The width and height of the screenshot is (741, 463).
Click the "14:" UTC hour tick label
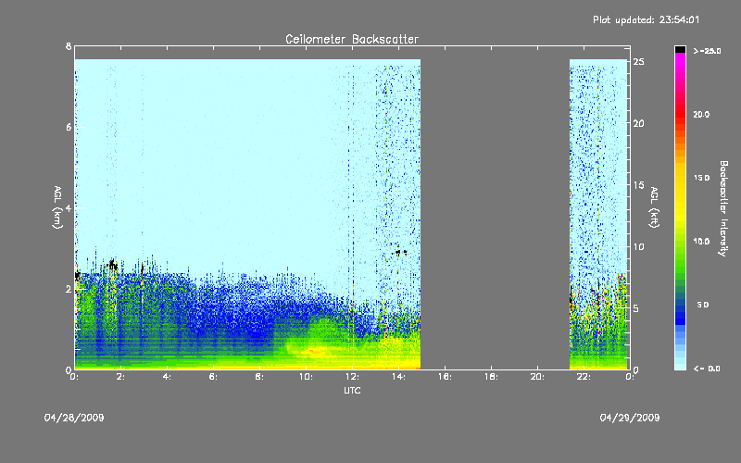click(398, 377)
